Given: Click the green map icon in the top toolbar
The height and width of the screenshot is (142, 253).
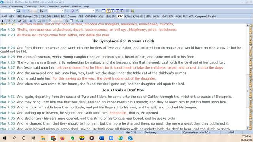Looking at the screenshot, I should point(132,11).
